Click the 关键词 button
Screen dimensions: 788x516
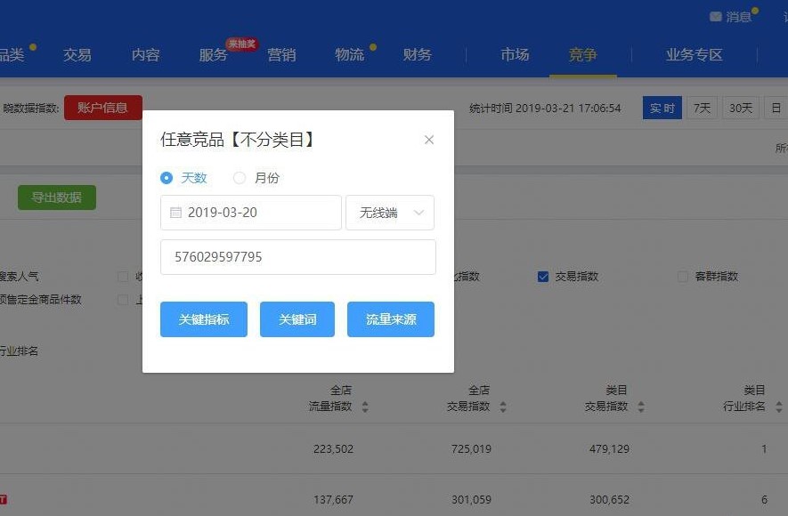tap(297, 319)
